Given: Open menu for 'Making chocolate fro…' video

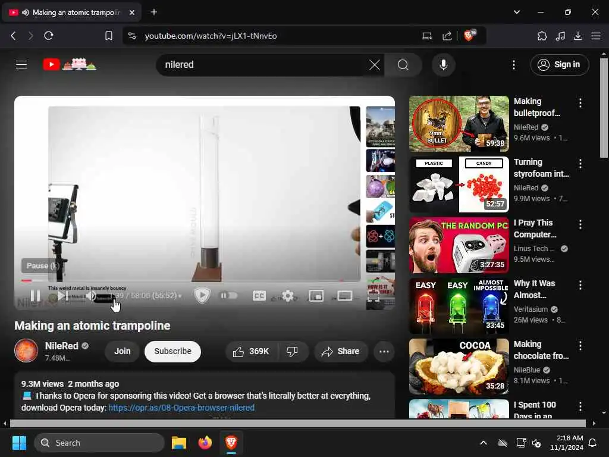Looking at the screenshot, I should click(x=580, y=346).
